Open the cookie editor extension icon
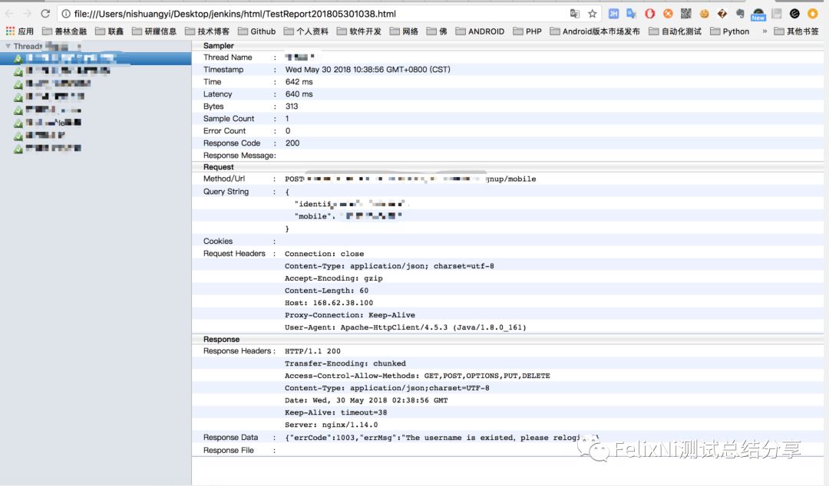Image resolution: width=829 pixels, height=486 pixels. point(704,14)
